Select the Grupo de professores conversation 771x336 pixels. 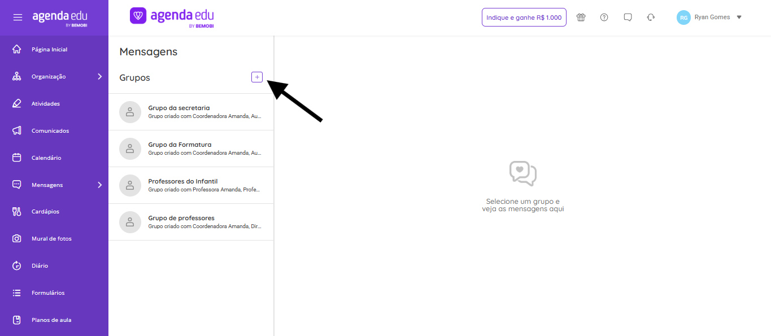pyautogui.click(x=191, y=222)
